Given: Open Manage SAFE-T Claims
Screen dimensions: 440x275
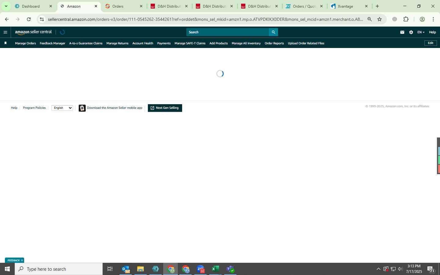Looking at the screenshot, I should coord(190,43).
